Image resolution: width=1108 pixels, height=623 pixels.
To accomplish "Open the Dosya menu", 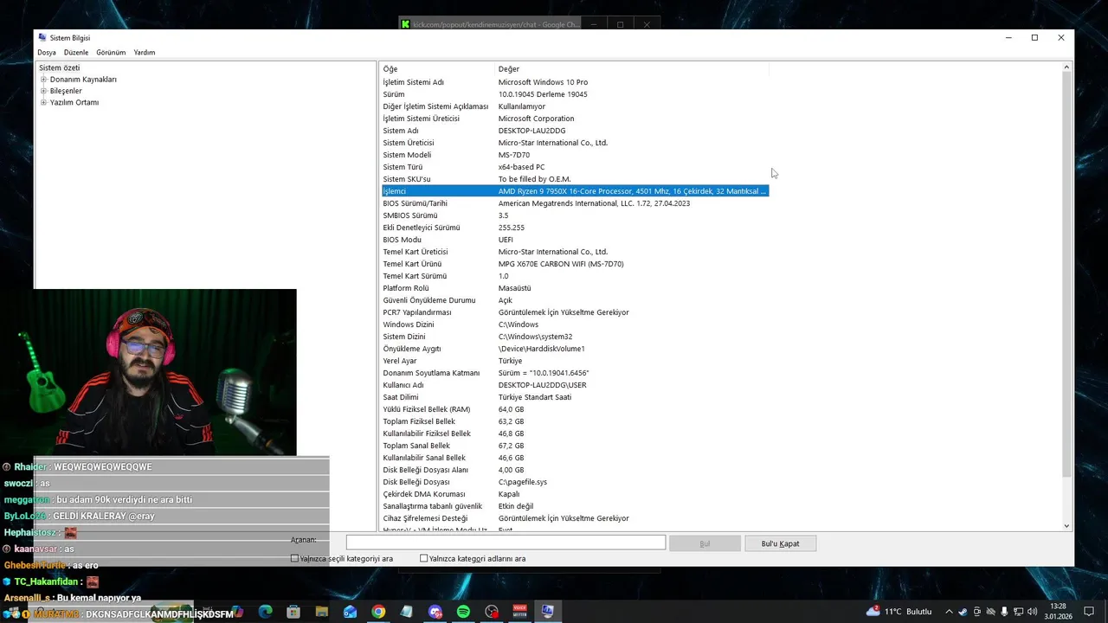I will point(47,53).
